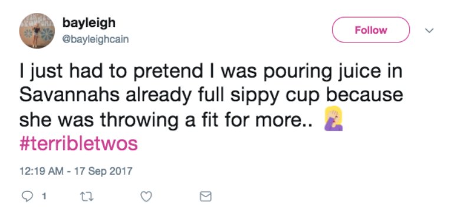450x219 pixels.
Task: Follow the bayleigh account
Action: [371, 30]
